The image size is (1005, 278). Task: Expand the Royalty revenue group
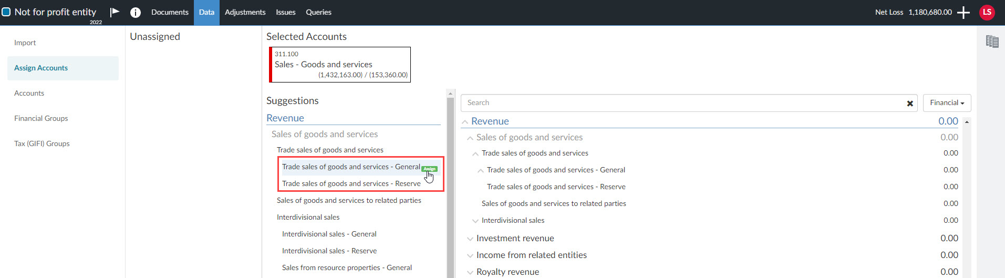(470, 272)
